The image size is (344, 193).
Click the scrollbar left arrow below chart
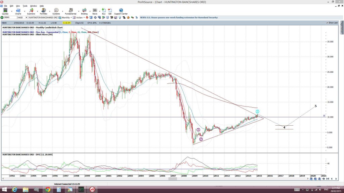[3, 179]
